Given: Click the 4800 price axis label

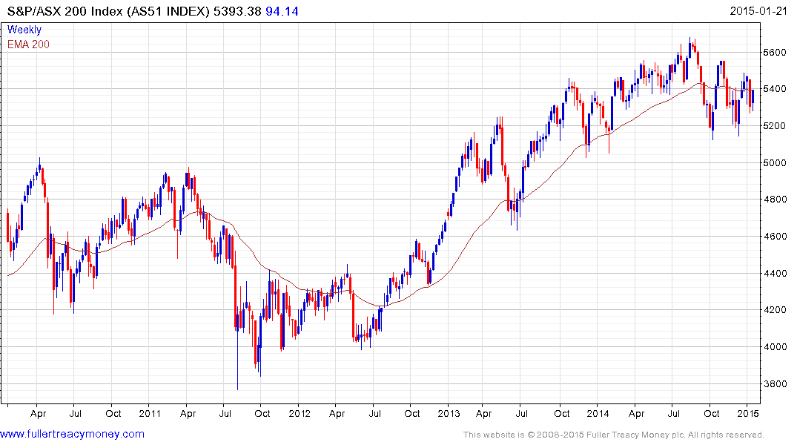Looking at the screenshot, I should coord(774,200).
